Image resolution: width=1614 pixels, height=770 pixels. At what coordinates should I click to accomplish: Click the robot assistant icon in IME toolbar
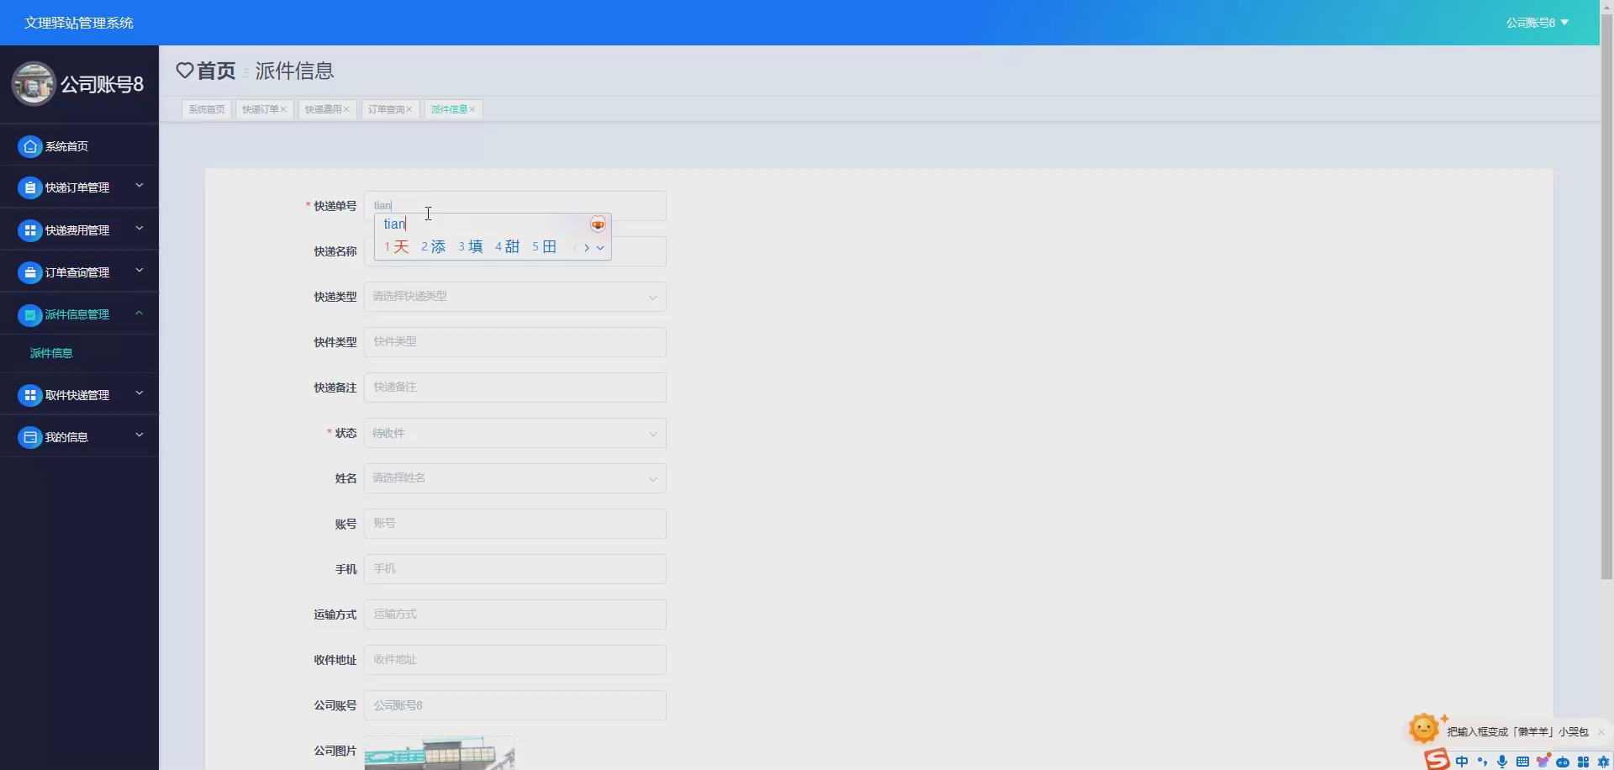[1563, 762]
